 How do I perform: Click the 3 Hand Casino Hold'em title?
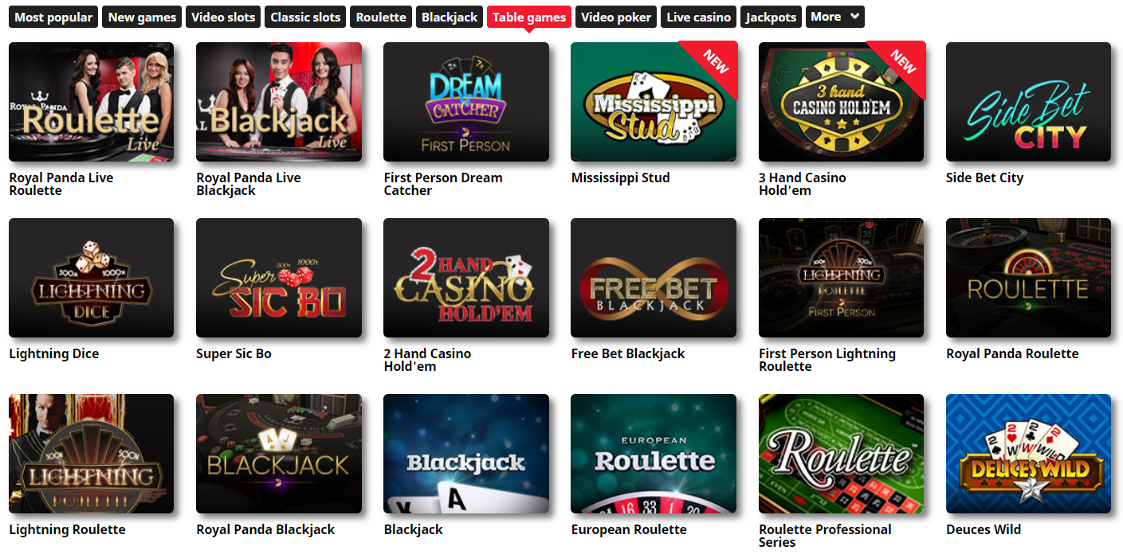(802, 184)
